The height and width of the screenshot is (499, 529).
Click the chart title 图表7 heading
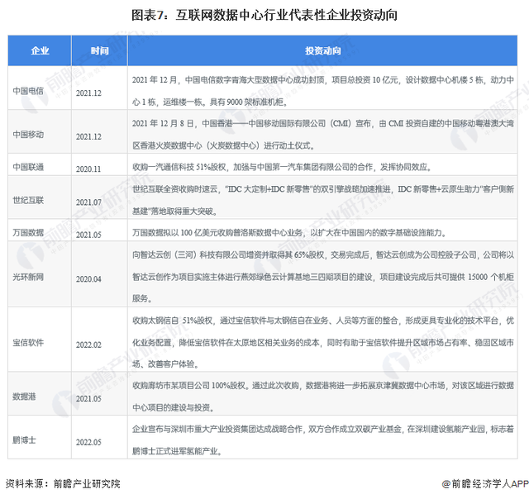click(x=264, y=15)
